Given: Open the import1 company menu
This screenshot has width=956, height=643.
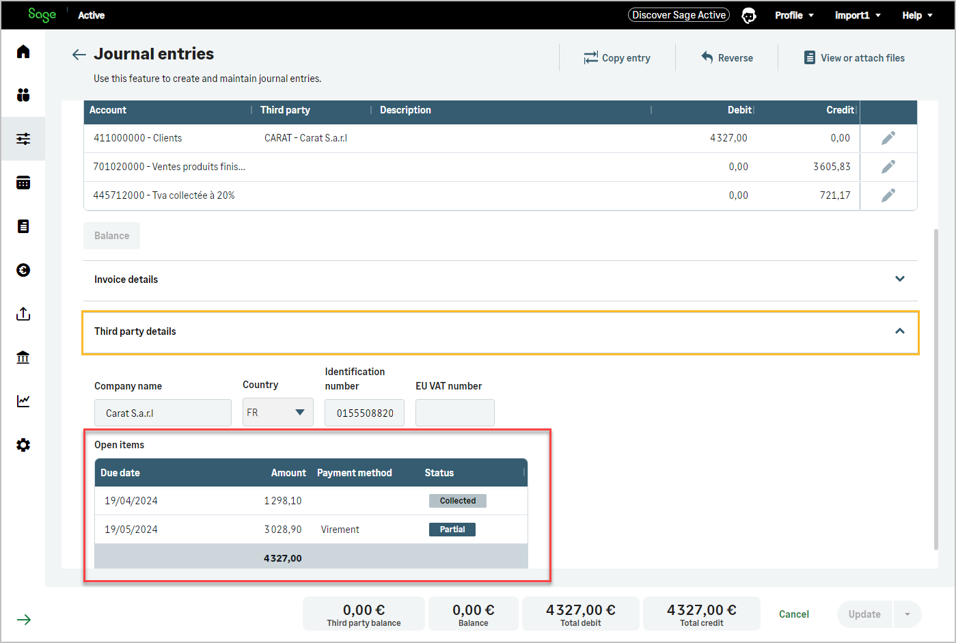Looking at the screenshot, I should coord(858,15).
